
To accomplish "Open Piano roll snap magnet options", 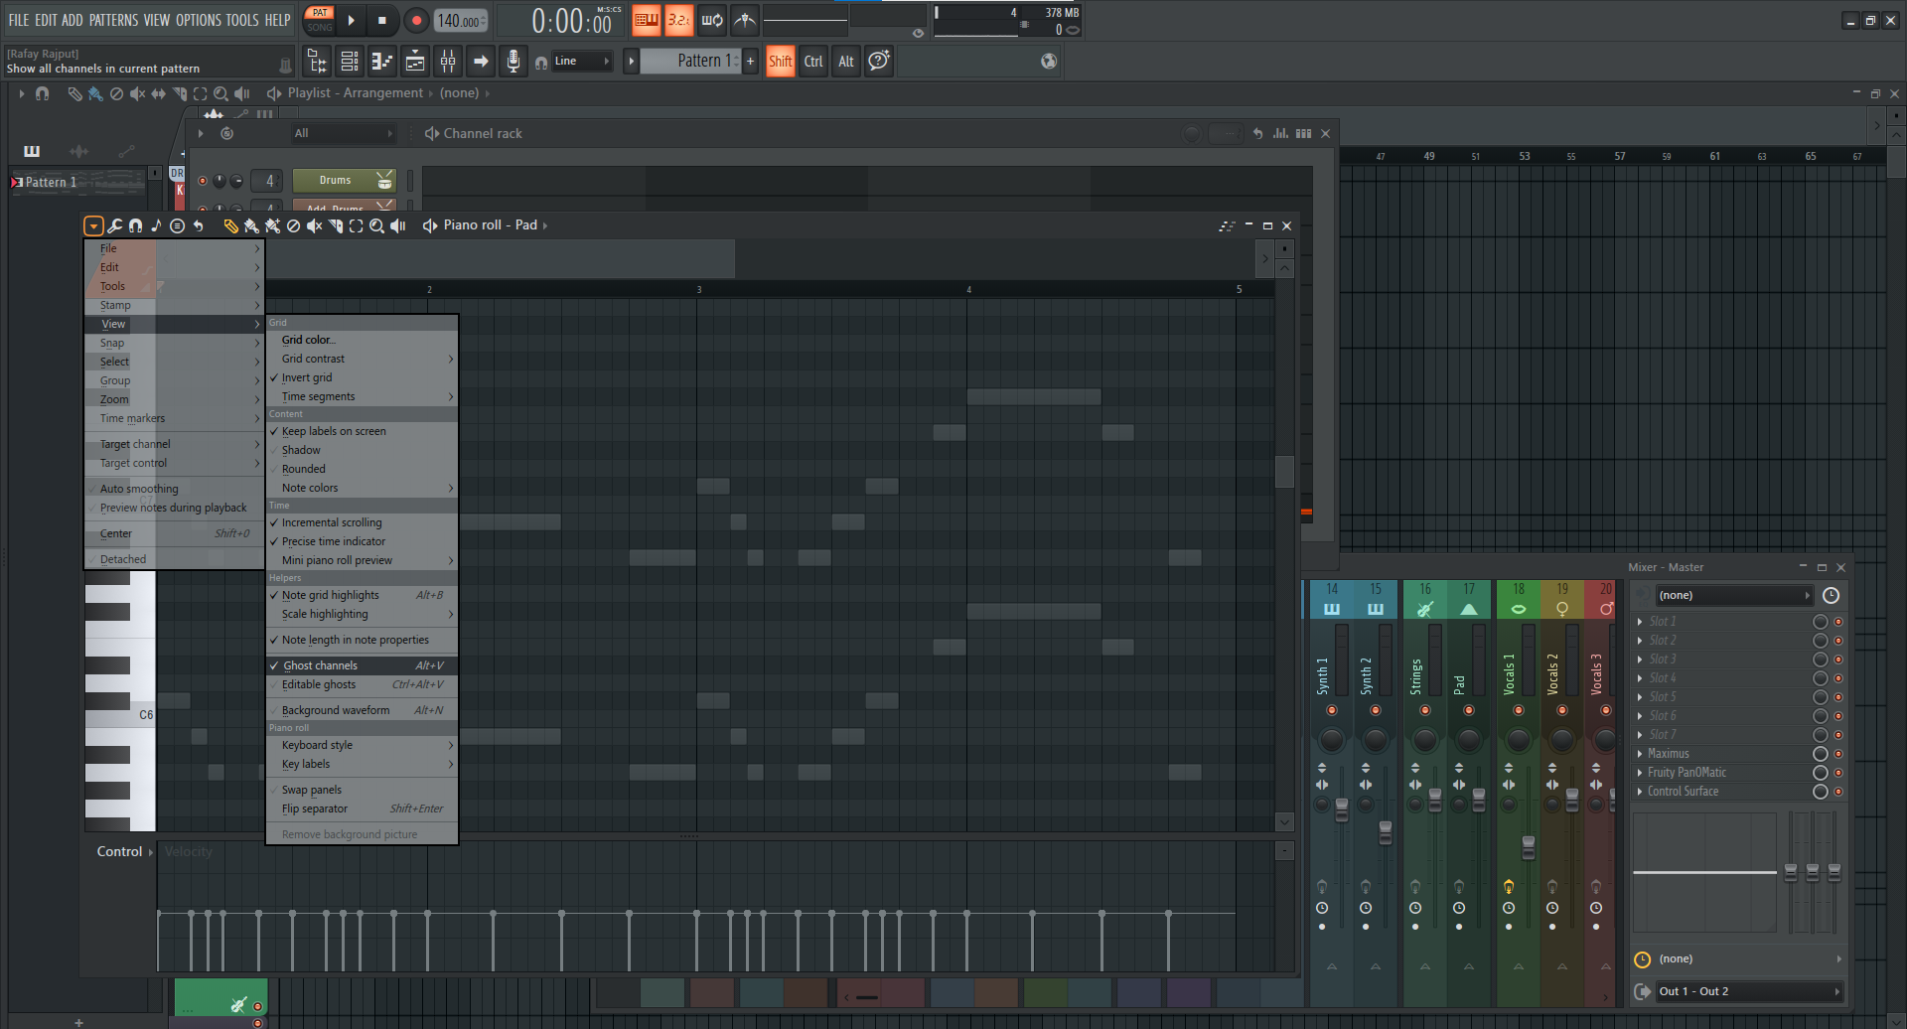I will pos(135,226).
